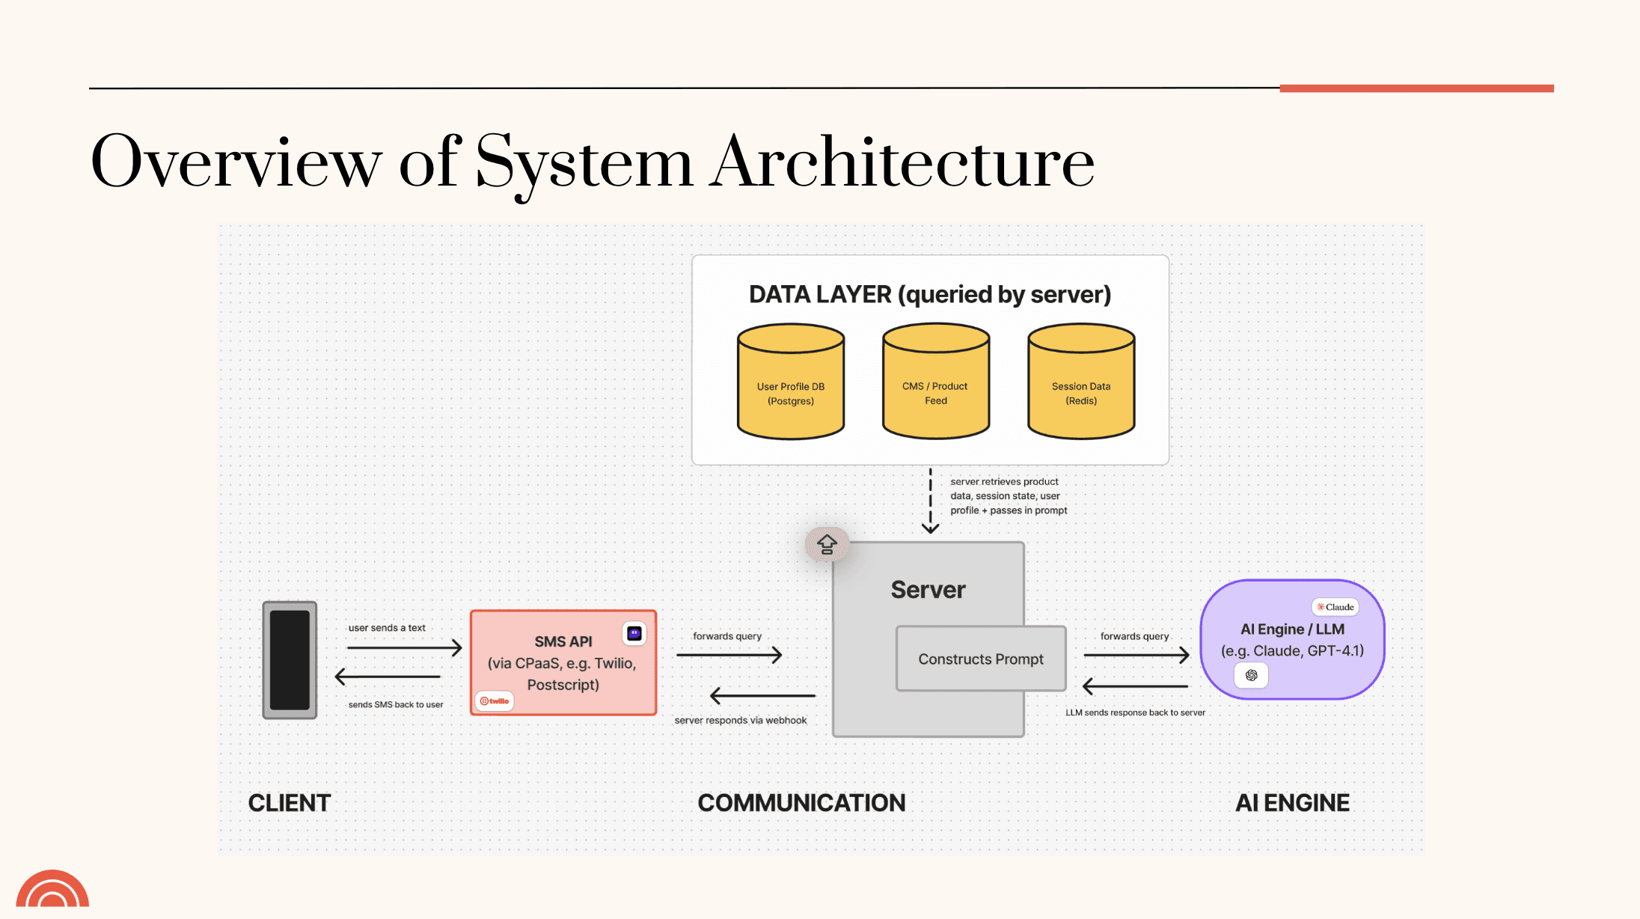This screenshot has width=1640, height=919.
Task: Click the CLIENT section label
Action: pos(290,803)
